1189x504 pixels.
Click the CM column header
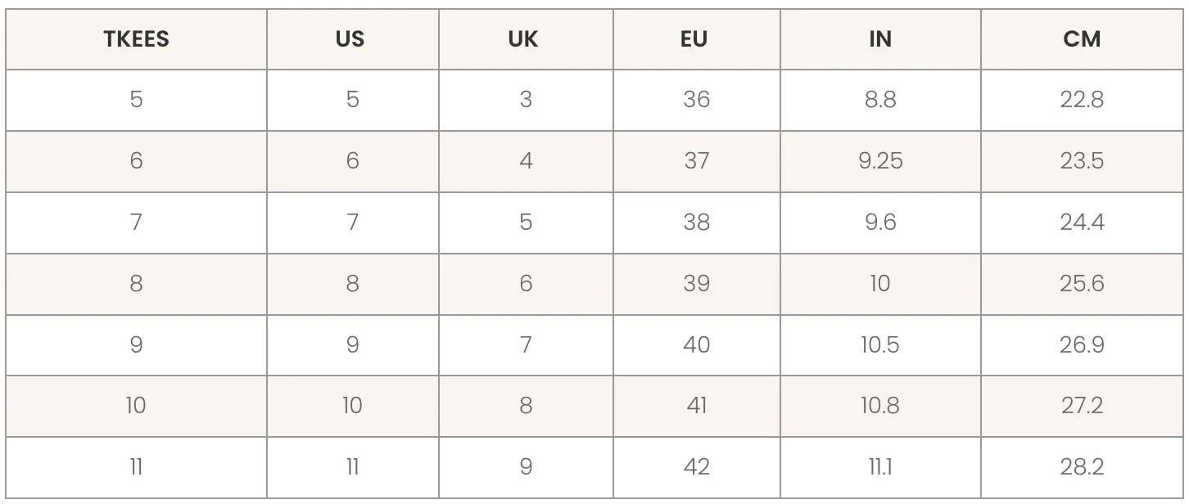[1082, 39]
